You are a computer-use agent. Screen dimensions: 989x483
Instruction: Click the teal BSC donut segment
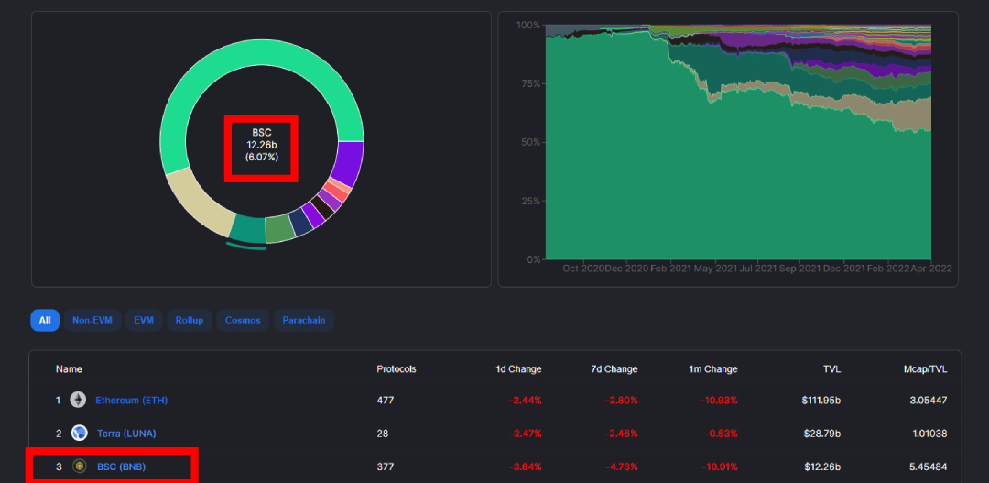click(x=248, y=228)
